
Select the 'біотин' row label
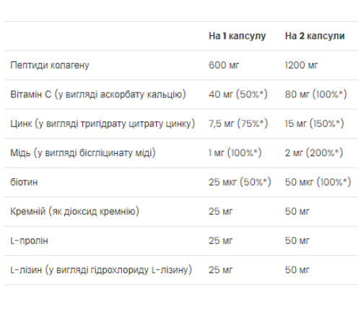click(24, 182)
